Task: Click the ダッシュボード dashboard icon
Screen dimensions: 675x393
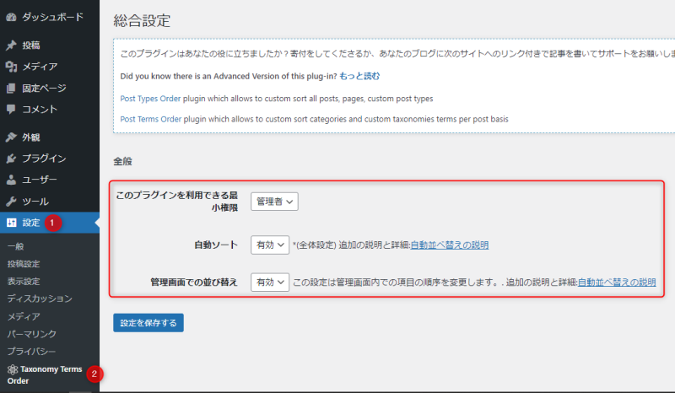Action: click(11, 16)
